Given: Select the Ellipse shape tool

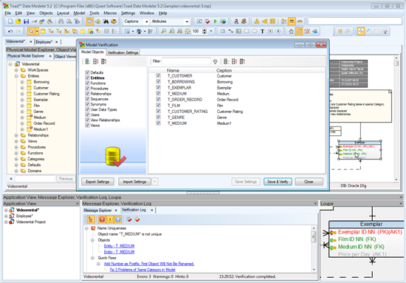Looking at the screenshot, I should coord(255,31).
